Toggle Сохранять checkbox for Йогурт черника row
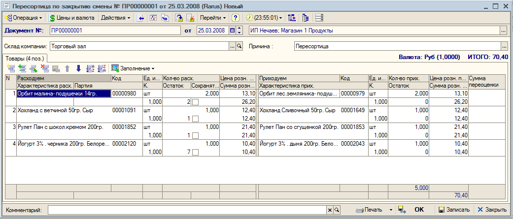The height and width of the screenshot is (219, 513). point(195,152)
